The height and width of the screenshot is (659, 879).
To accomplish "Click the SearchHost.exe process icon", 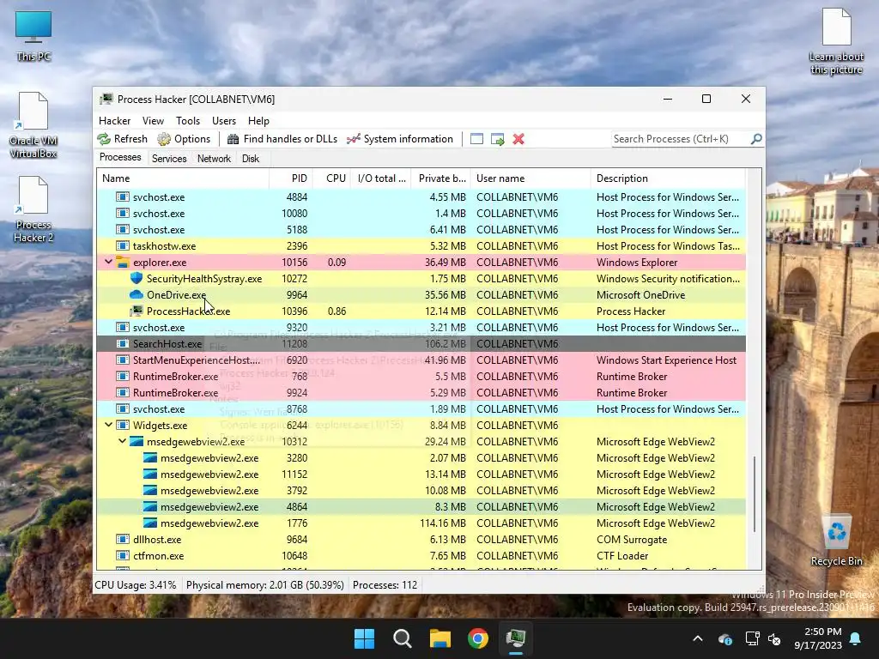I will tap(123, 343).
